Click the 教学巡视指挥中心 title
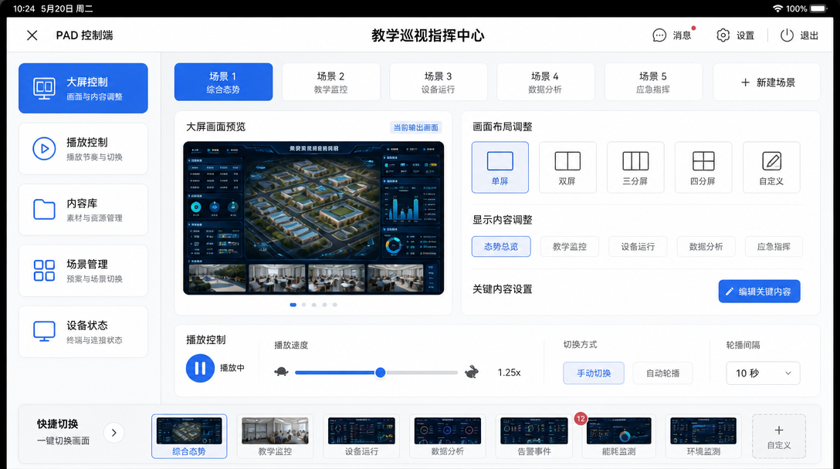The height and width of the screenshot is (469, 840). [x=428, y=35]
